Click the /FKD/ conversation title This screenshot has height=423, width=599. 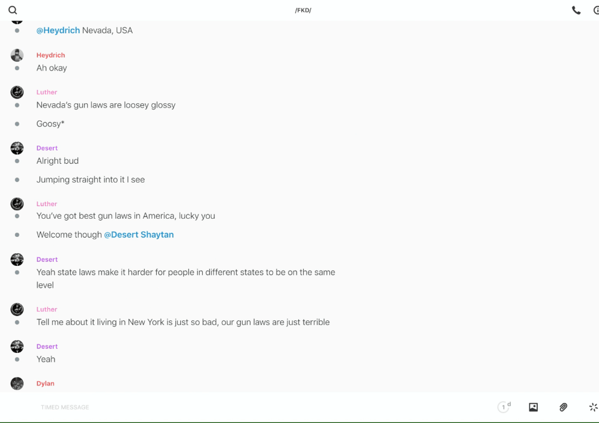tap(303, 10)
